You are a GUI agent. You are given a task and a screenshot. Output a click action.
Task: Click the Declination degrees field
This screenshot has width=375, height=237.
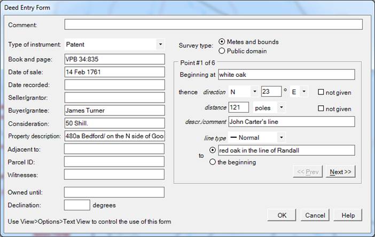pos(77,205)
